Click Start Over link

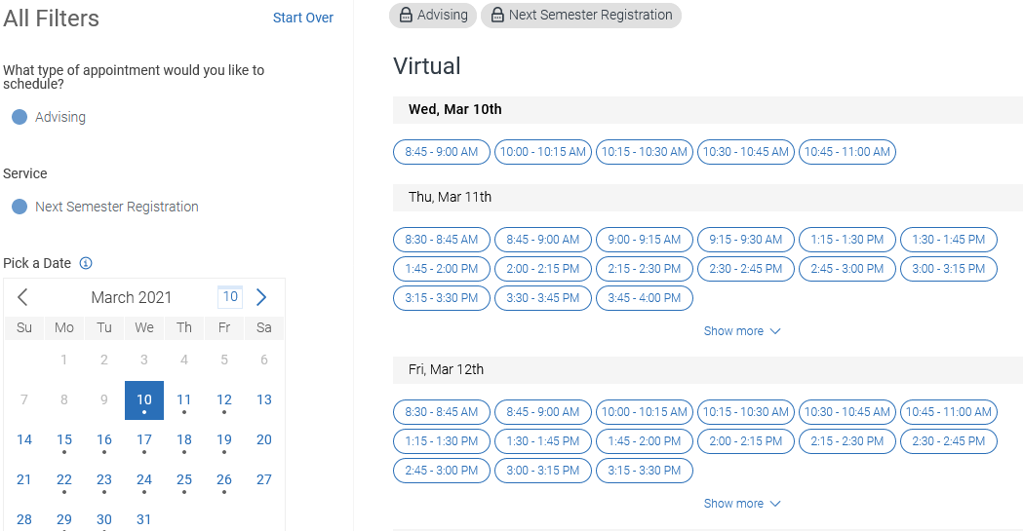click(x=303, y=18)
